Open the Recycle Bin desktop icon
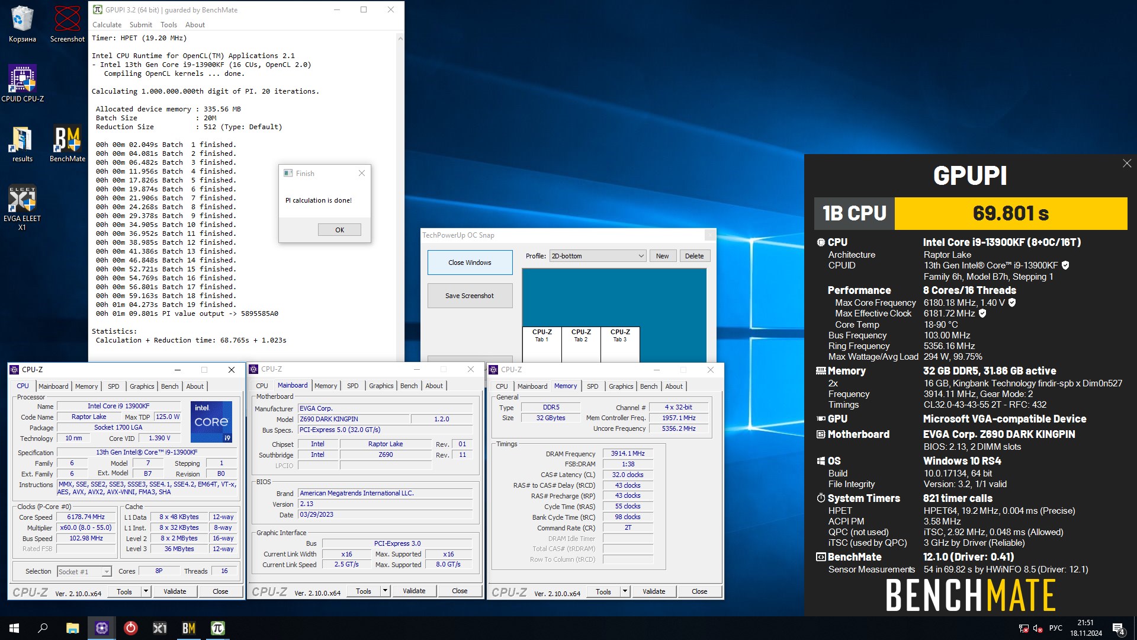 (x=22, y=24)
